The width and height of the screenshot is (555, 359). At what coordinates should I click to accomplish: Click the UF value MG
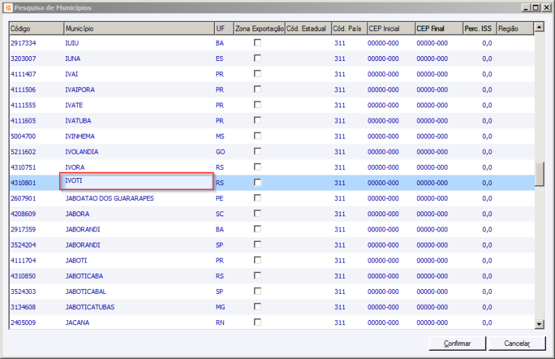(x=220, y=307)
